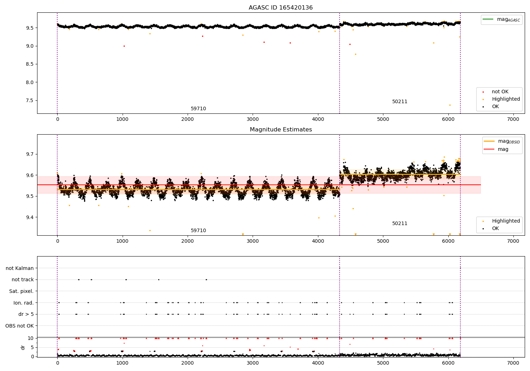
Task: Click the '59710' obsid label in top plot
Action: click(x=198, y=109)
